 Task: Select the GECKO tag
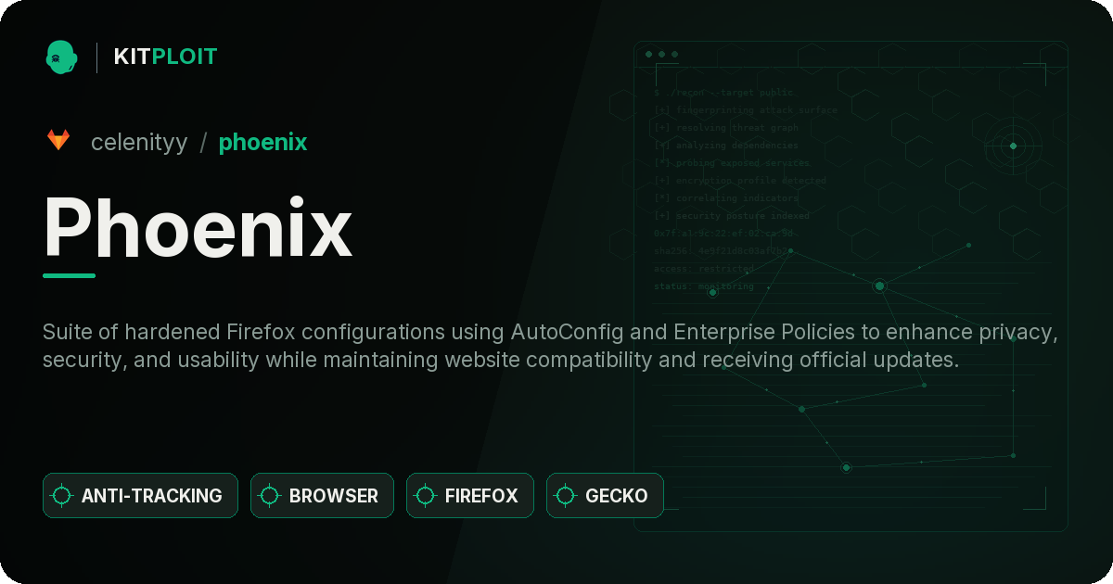point(605,496)
